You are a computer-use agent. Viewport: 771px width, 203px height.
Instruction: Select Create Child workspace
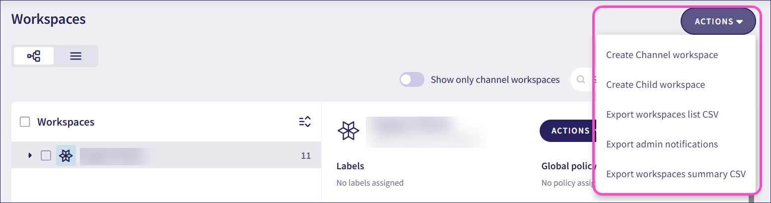pyautogui.click(x=655, y=84)
